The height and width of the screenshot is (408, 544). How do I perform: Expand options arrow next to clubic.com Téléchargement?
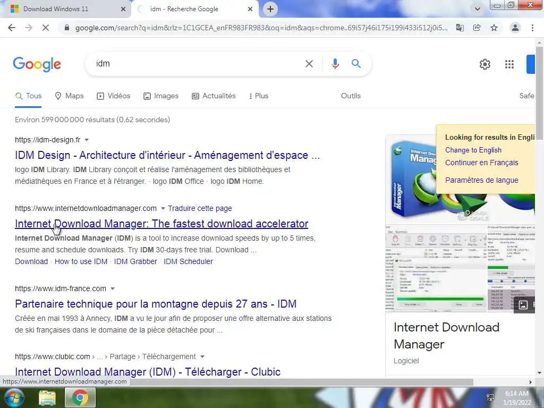(x=202, y=356)
